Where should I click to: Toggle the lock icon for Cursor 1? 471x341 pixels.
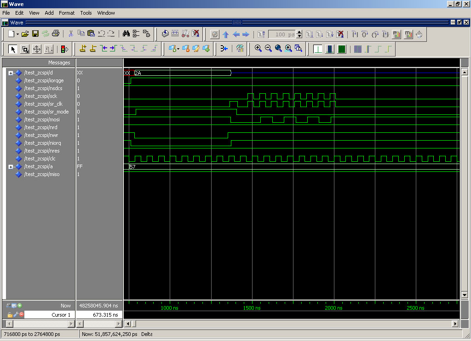9,315
